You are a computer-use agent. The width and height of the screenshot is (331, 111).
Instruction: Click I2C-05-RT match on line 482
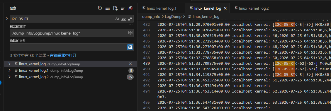click(285, 25)
